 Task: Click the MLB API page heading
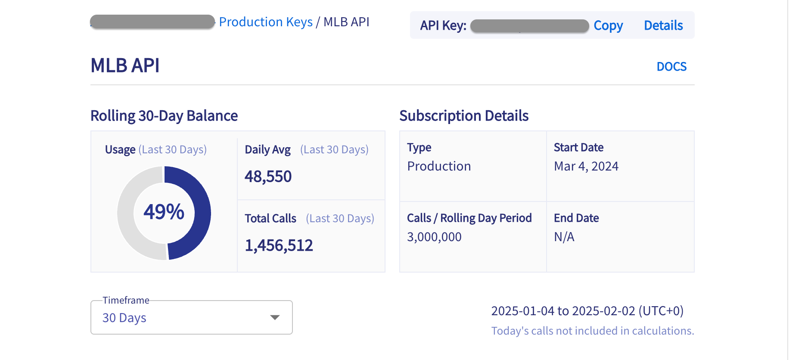[x=125, y=65]
